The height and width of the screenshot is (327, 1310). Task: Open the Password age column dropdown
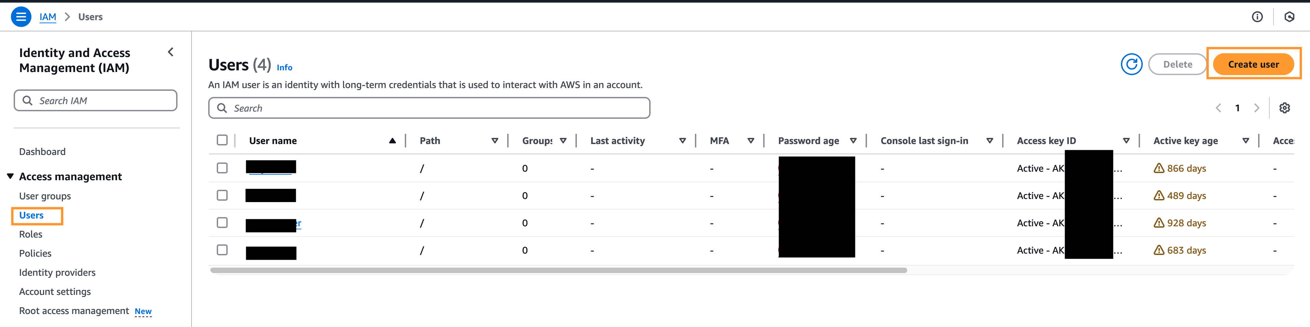tap(853, 141)
